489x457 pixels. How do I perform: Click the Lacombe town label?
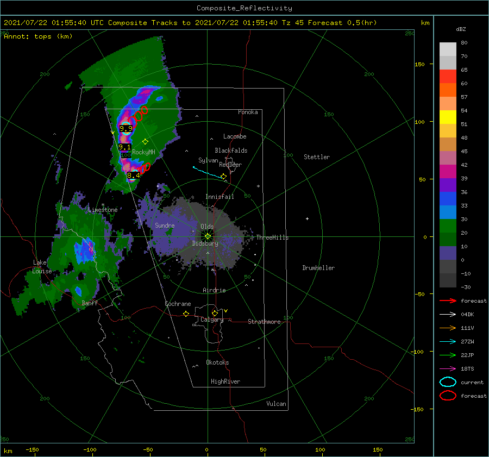click(x=235, y=136)
